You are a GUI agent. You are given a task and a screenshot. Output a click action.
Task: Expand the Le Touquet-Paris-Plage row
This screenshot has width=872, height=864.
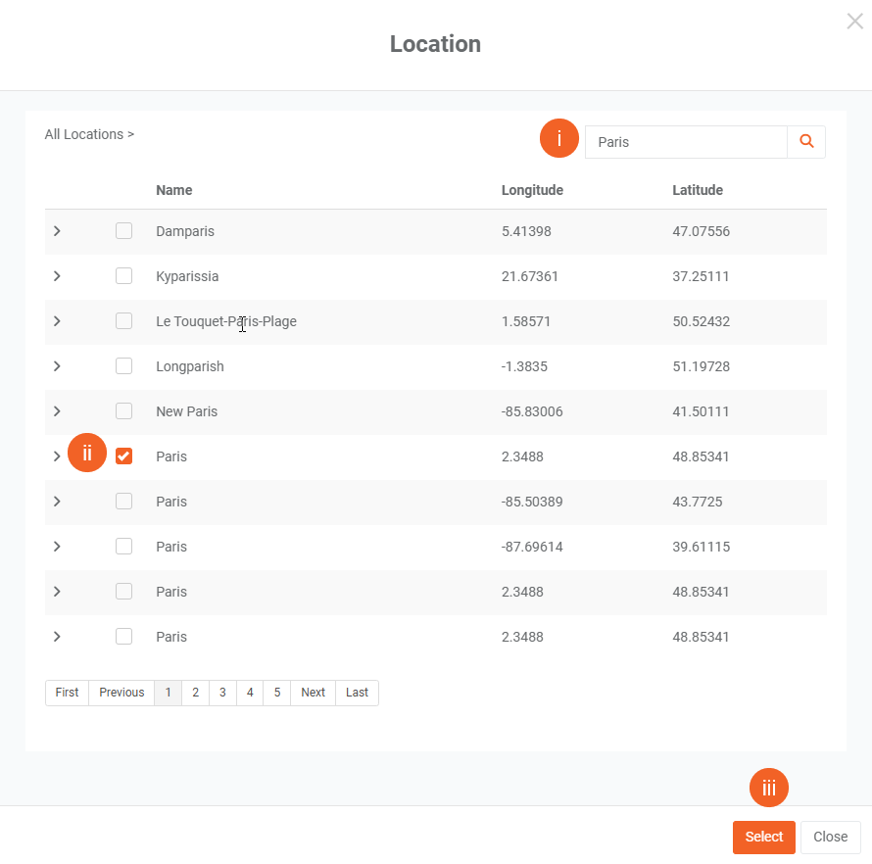point(57,321)
